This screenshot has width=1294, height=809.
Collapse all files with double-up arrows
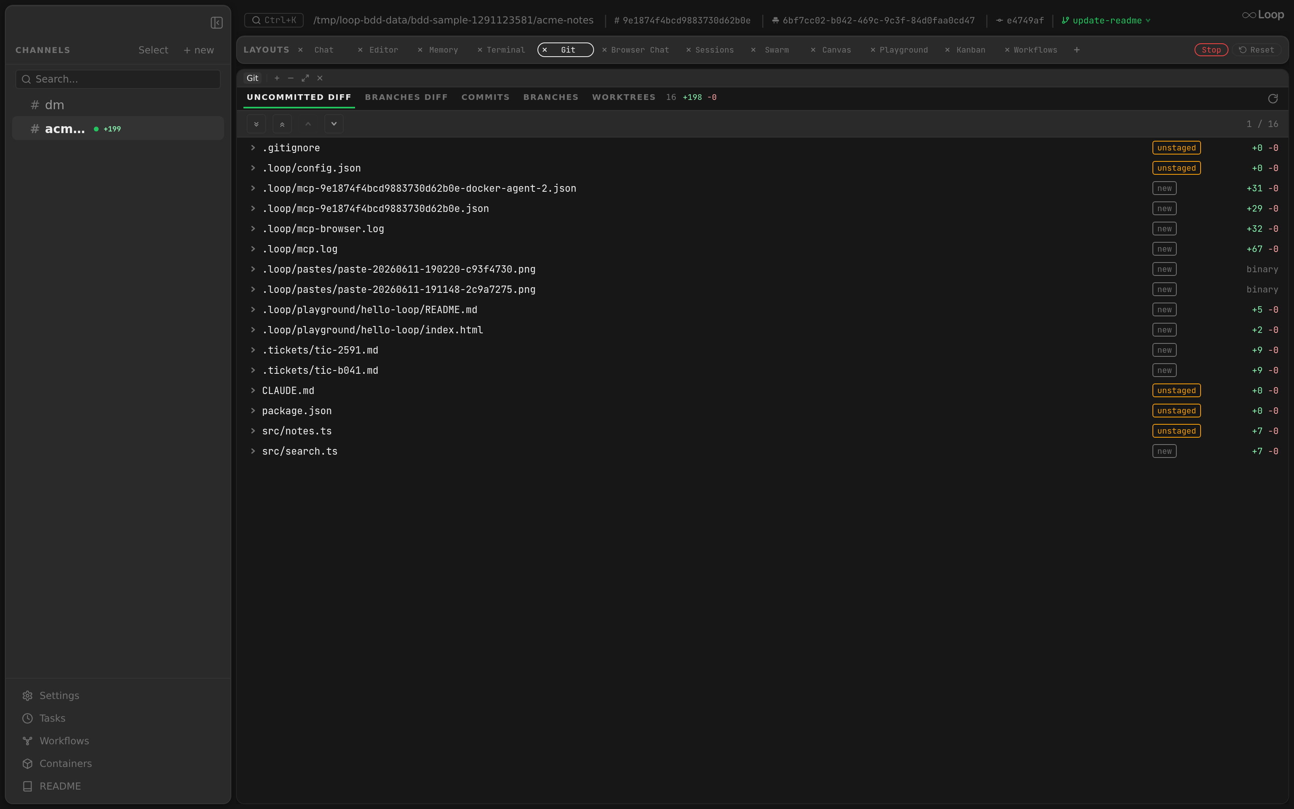(x=282, y=124)
